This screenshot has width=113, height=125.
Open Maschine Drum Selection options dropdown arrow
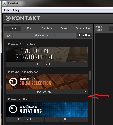tap(85, 92)
